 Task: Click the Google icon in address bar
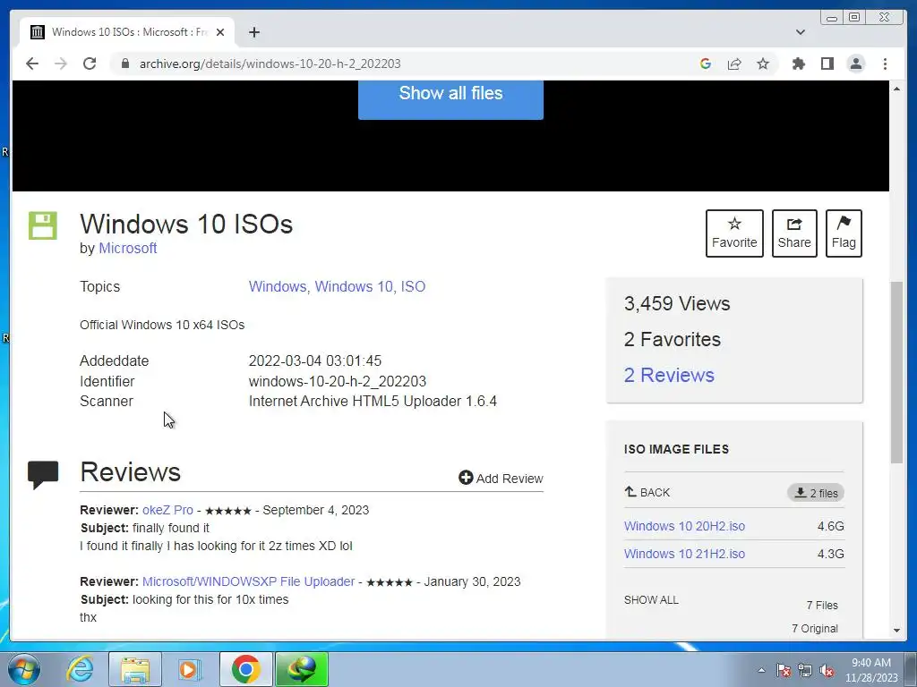pyautogui.click(x=706, y=64)
